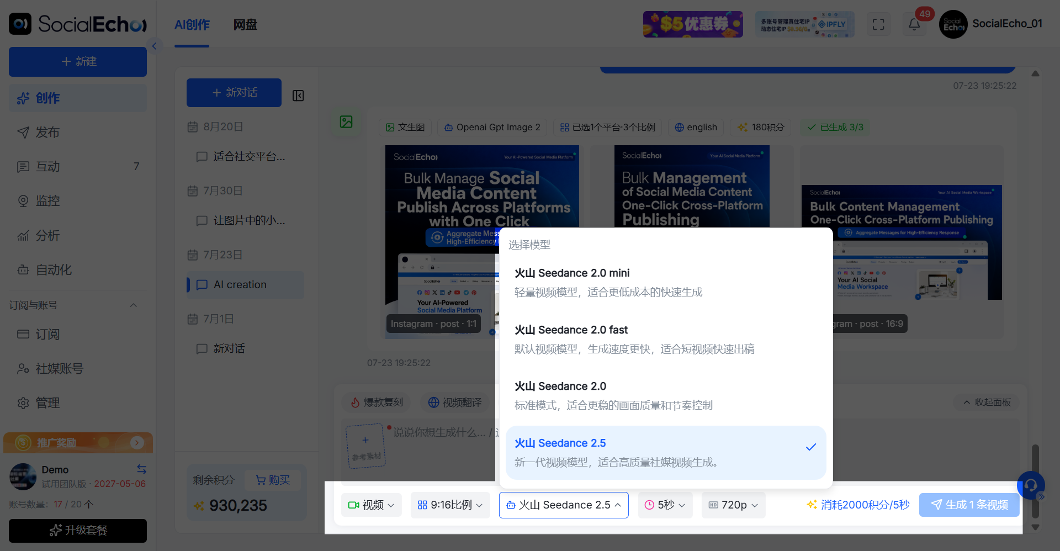Select the 火山 Seedance 2.0 standard model

(x=666, y=395)
